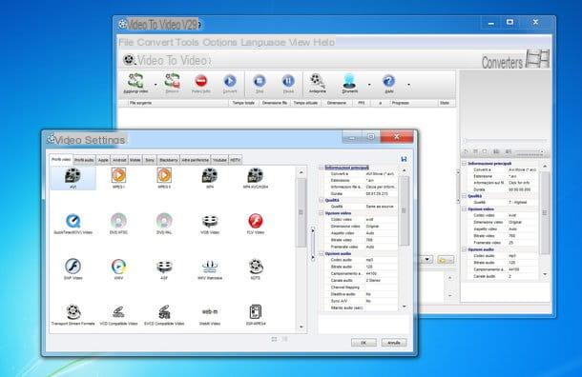Select the SWF Video profile icon
The height and width of the screenshot is (377, 582).
73,266
